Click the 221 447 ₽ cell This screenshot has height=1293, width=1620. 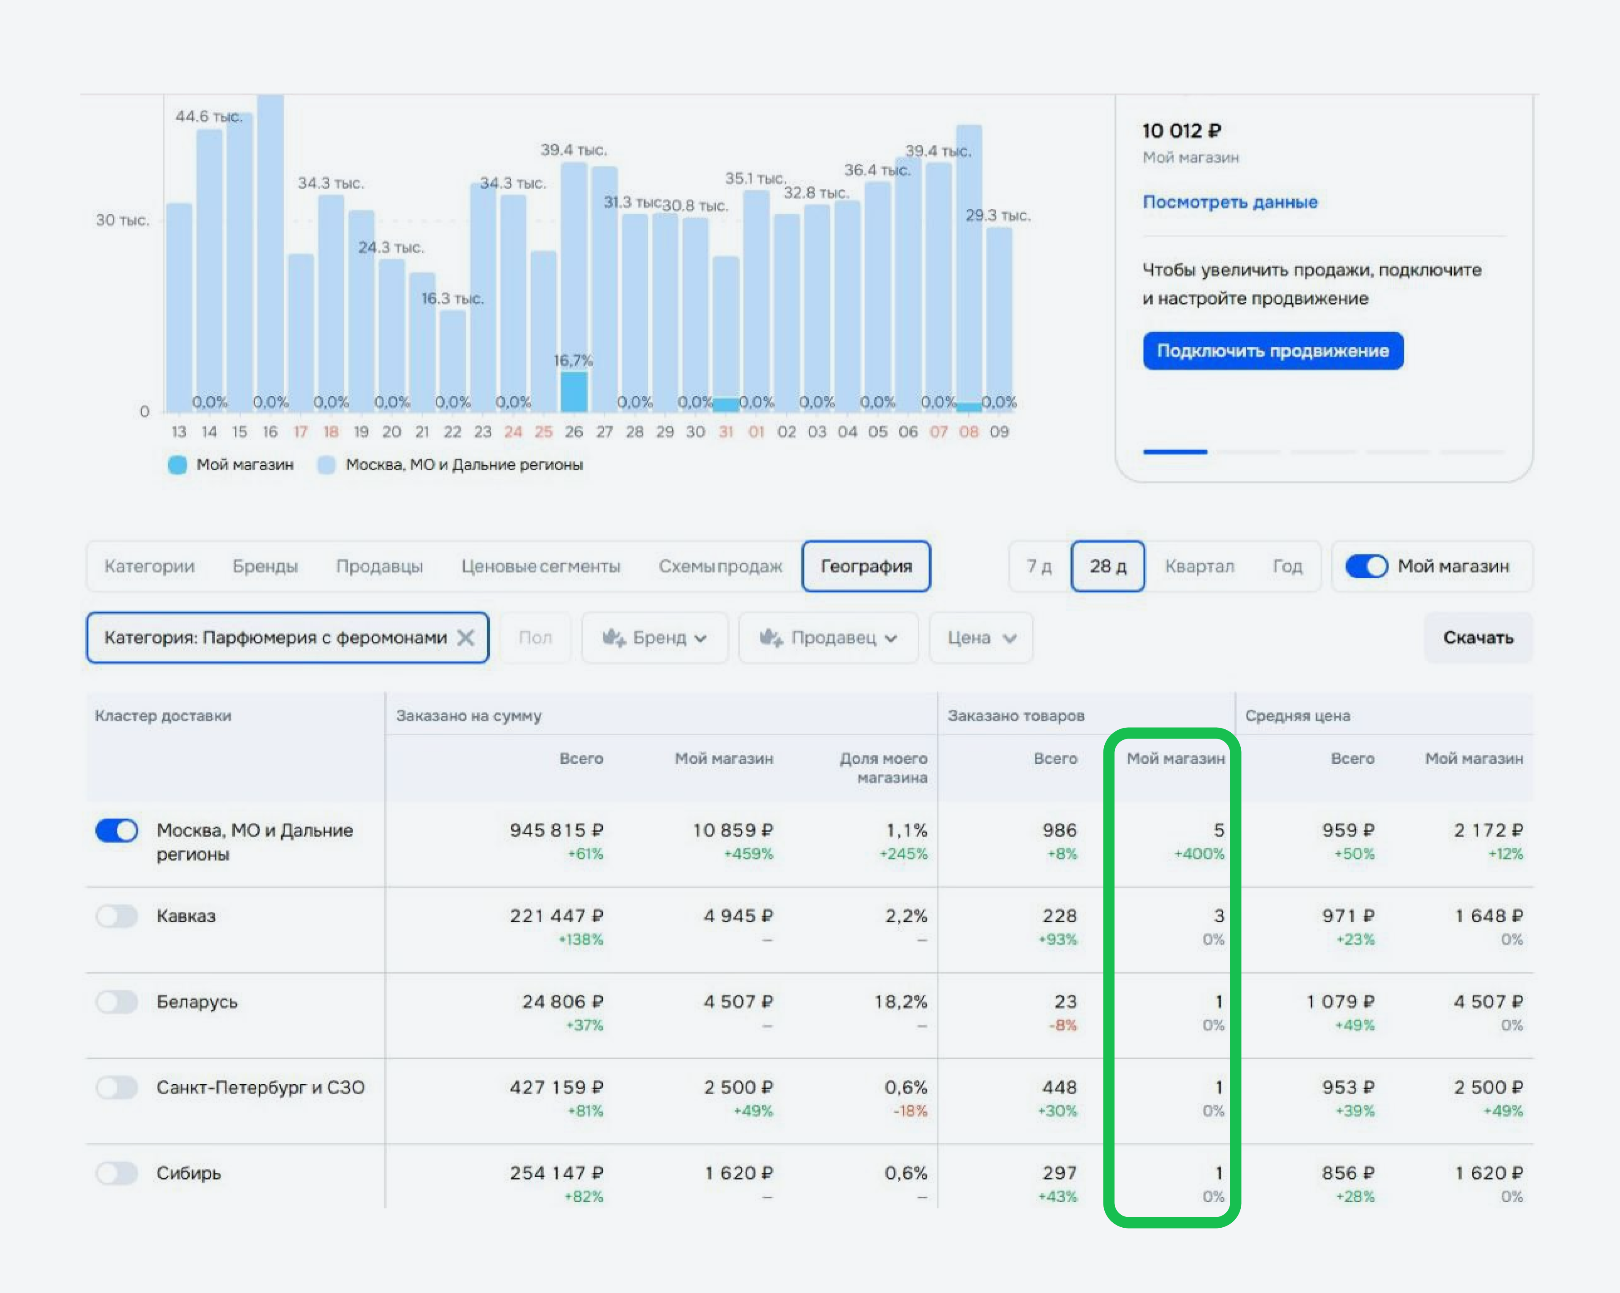coord(557,916)
